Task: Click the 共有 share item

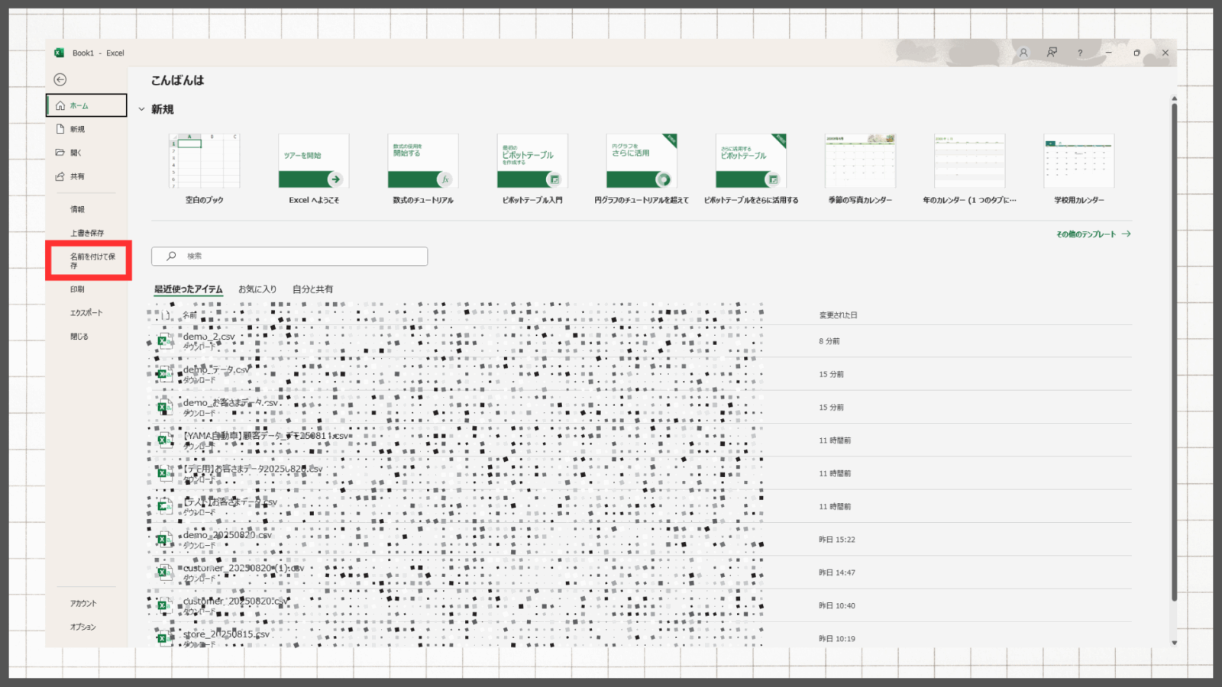Action: coord(77,176)
